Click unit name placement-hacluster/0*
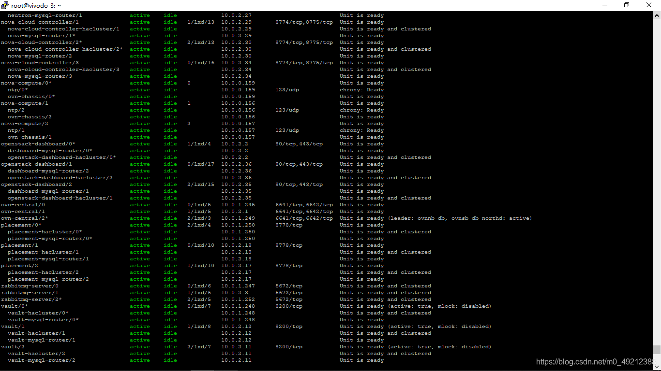661x371 pixels. pyautogui.click(x=45, y=232)
